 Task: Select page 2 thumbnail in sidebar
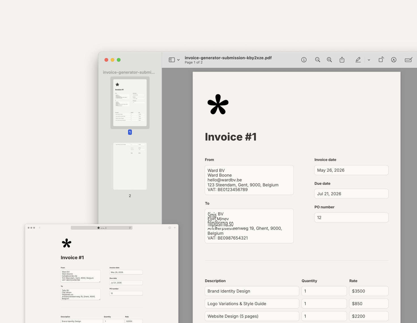(130, 166)
